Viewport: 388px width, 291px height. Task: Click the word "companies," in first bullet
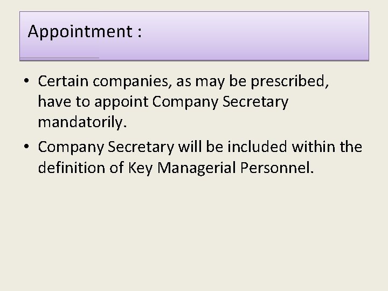133,82
